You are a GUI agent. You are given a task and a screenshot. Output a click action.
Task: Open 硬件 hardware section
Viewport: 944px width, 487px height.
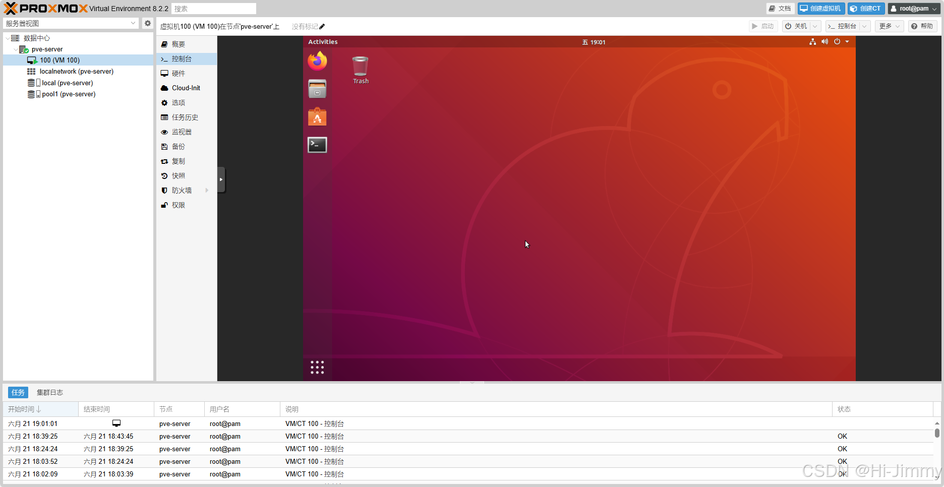click(x=187, y=74)
